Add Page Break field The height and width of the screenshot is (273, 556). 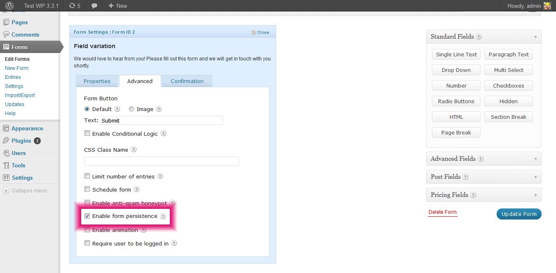tap(456, 132)
